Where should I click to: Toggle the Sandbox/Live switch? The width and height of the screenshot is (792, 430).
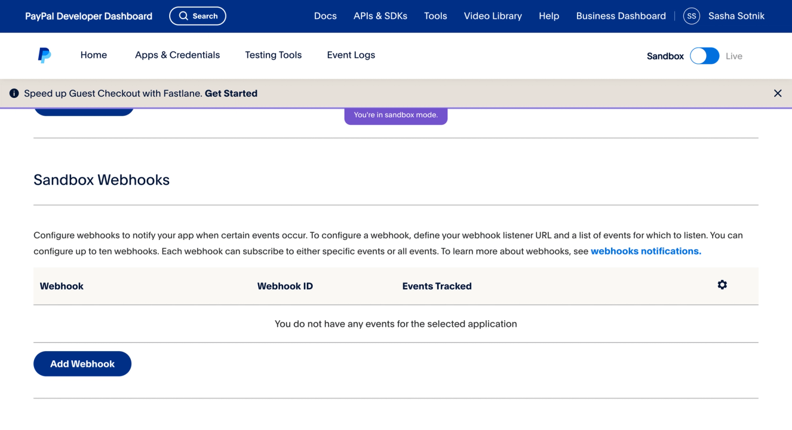pos(704,56)
